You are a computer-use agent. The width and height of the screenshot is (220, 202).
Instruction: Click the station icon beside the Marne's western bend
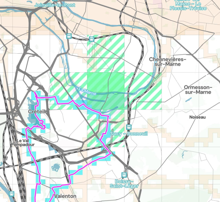69,36
